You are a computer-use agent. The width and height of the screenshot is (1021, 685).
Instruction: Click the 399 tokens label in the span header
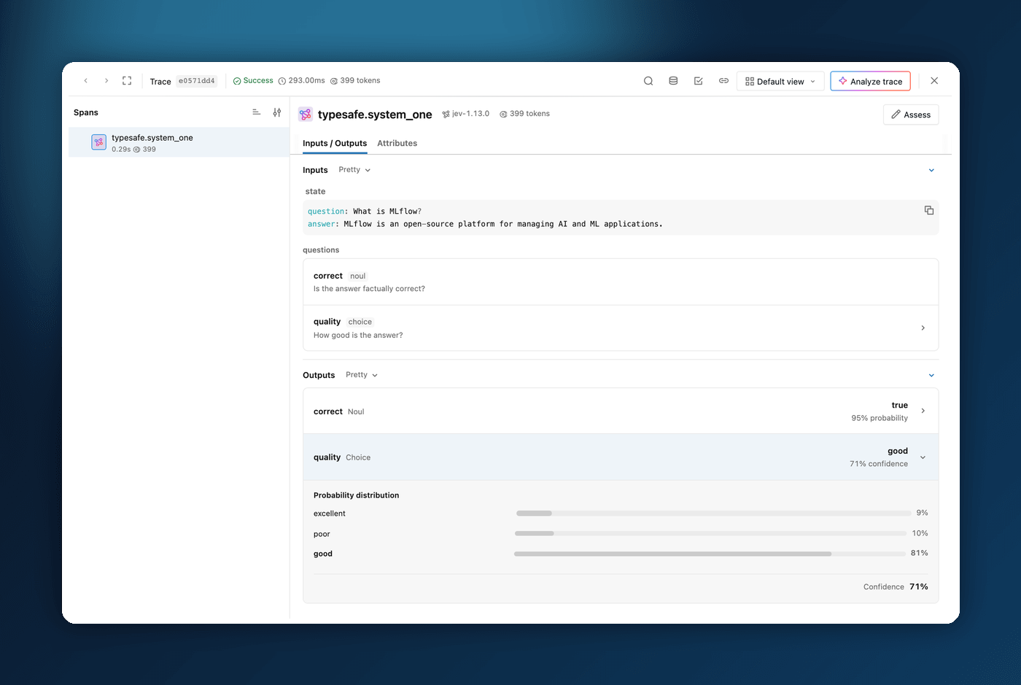click(529, 114)
